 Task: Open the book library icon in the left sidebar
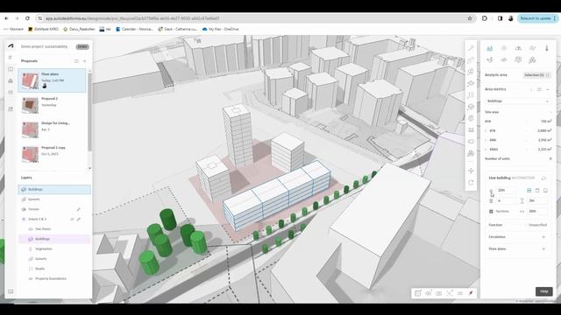pos(11,69)
